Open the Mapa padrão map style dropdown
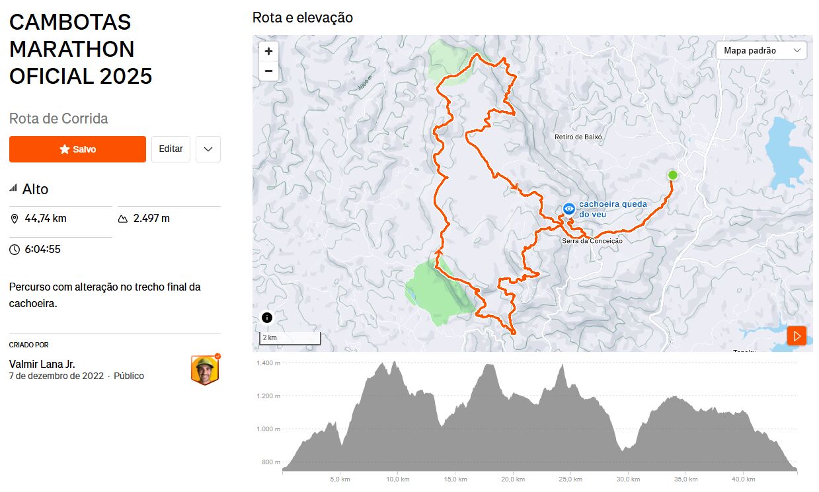The width and height of the screenshot is (819, 492). click(761, 50)
